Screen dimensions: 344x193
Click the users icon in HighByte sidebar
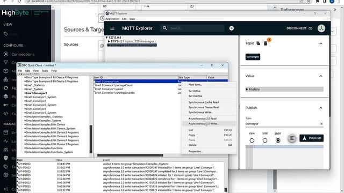coord(6,150)
